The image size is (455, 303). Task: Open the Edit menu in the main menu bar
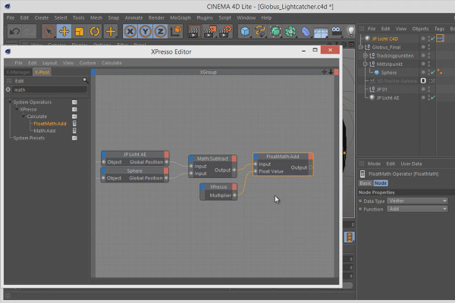tap(24, 17)
